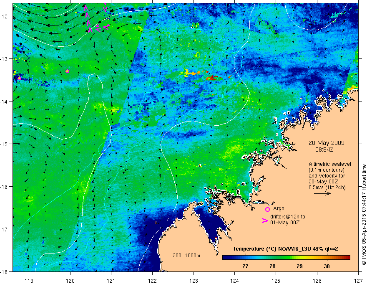Click the temperature color bar
This screenshot has height=284, width=367.
coord(286,258)
